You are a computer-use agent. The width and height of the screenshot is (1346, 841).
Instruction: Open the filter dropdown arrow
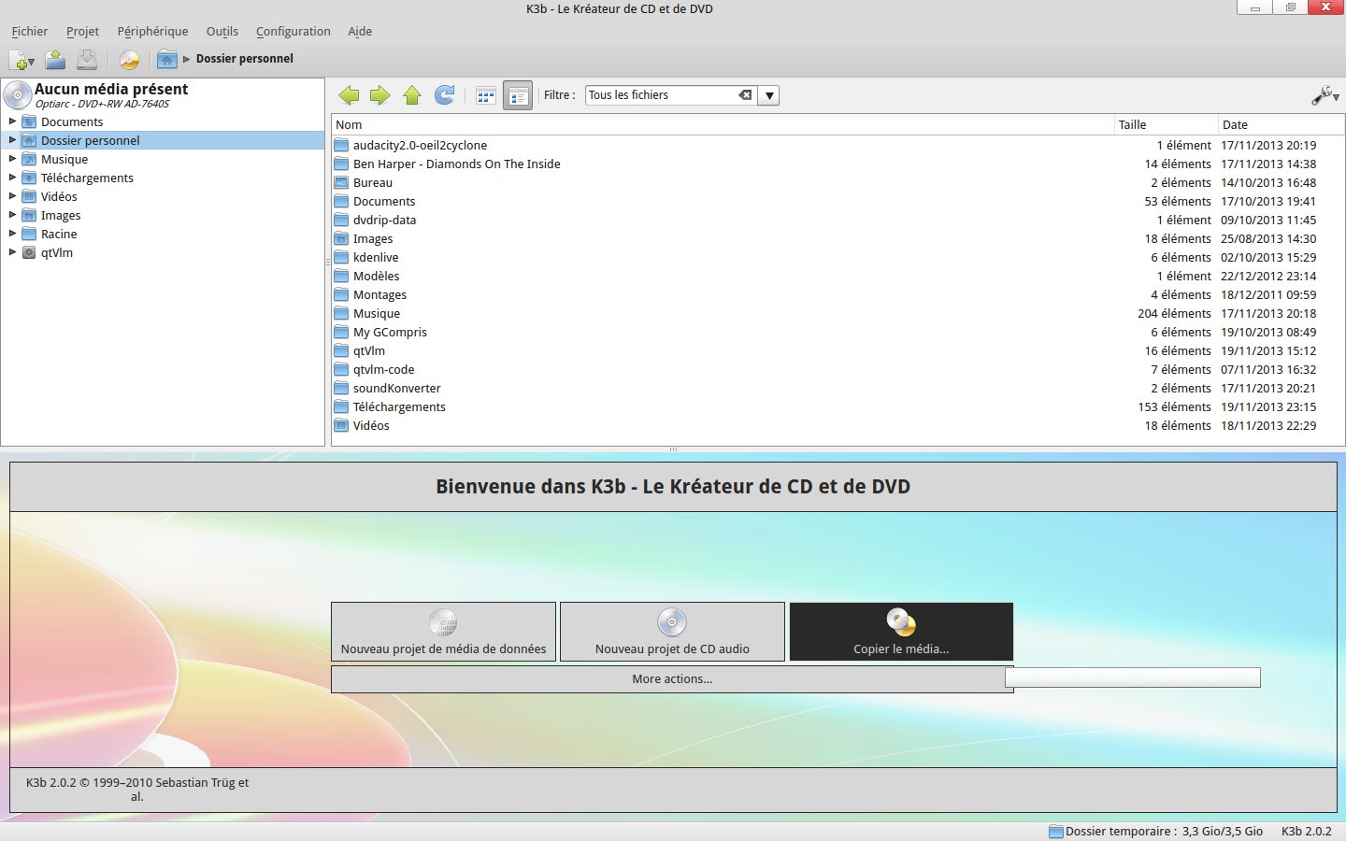[768, 95]
